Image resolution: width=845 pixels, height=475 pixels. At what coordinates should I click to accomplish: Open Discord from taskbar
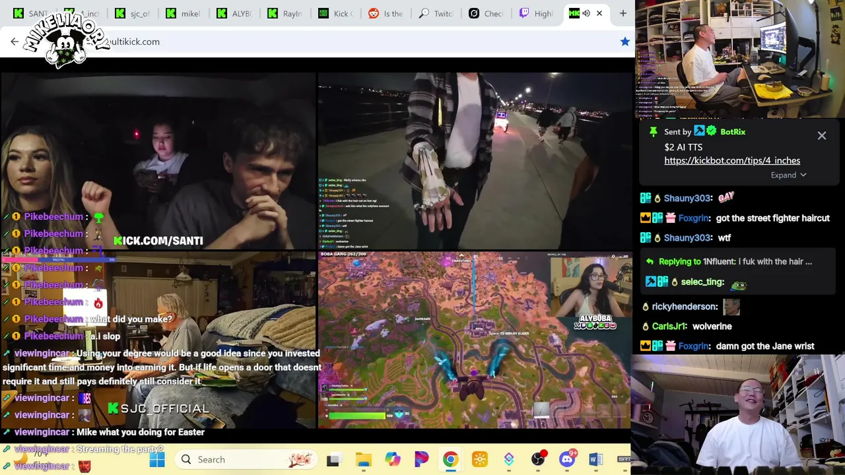(567, 459)
